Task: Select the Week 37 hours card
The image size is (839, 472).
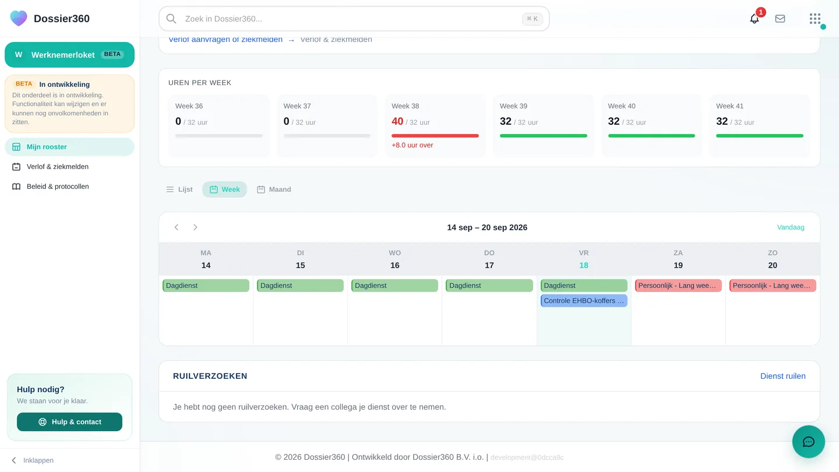Action: coord(327,126)
